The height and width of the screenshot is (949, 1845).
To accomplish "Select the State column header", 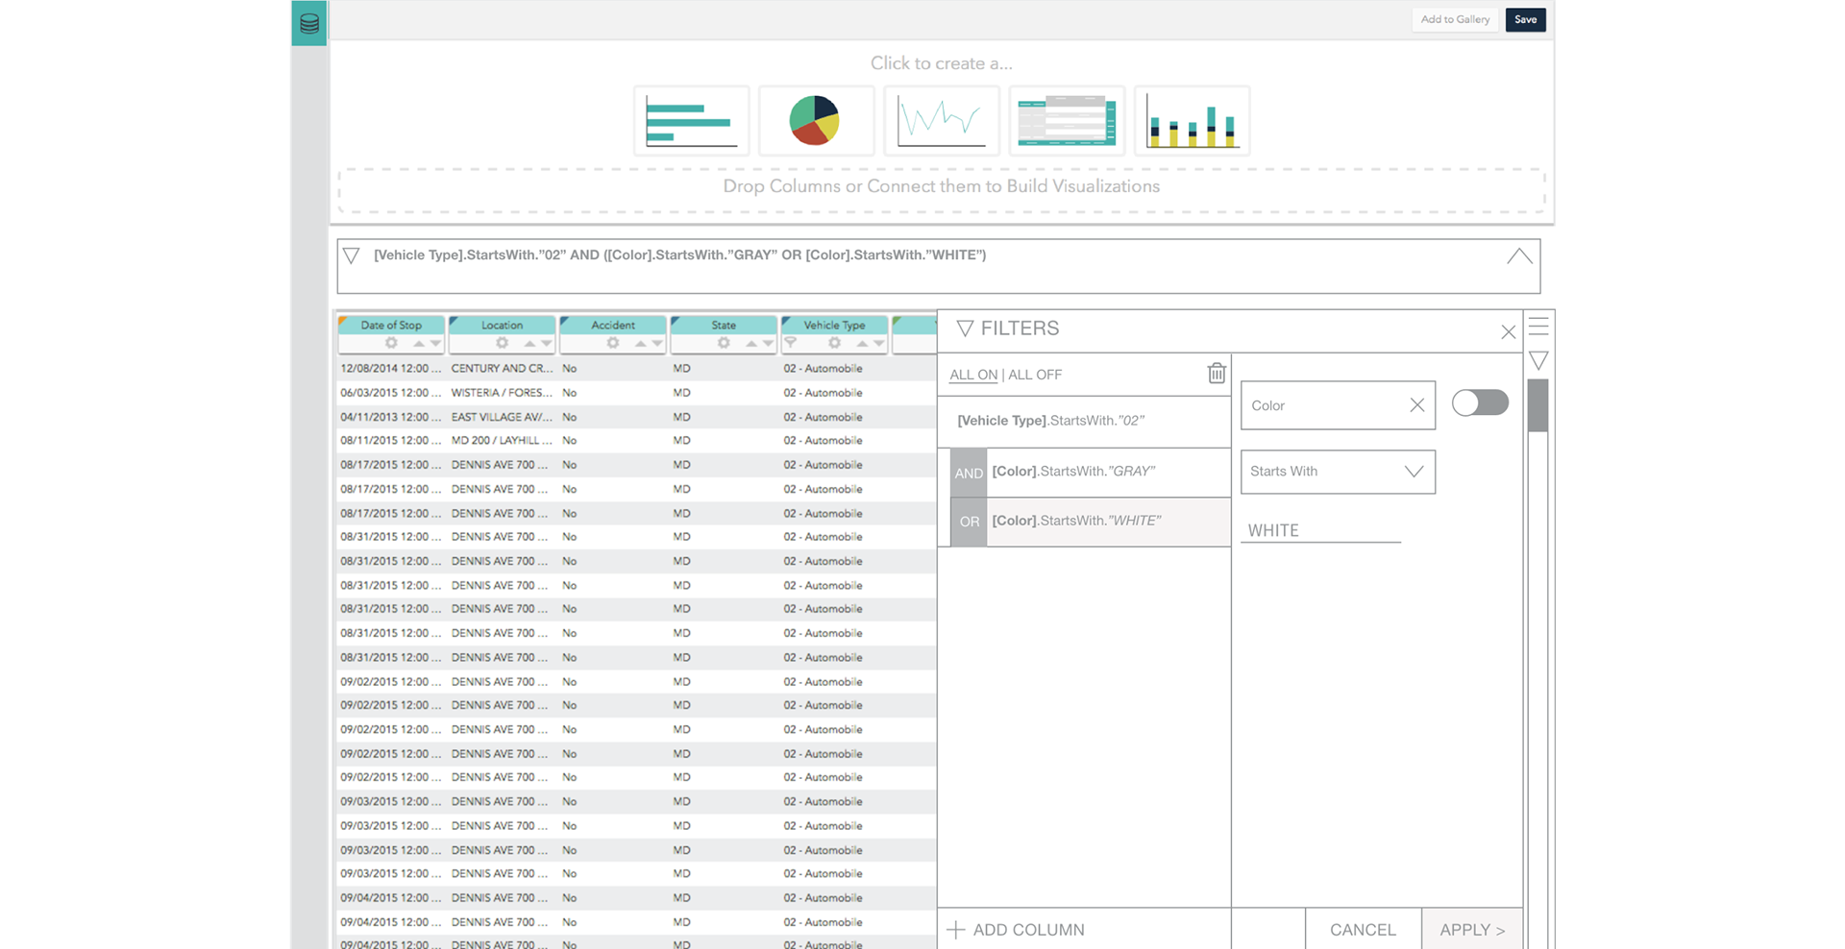I will click(x=724, y=325).
